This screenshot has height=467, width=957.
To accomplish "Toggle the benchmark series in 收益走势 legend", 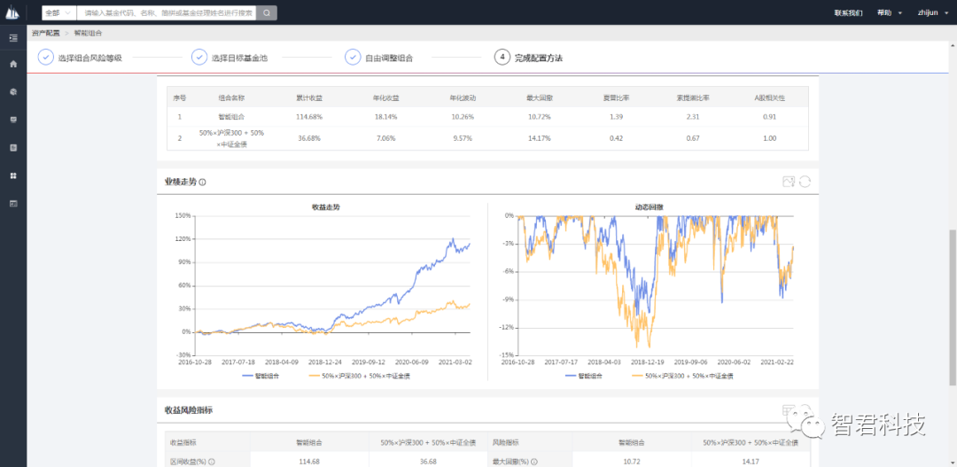I will point(360,376).
